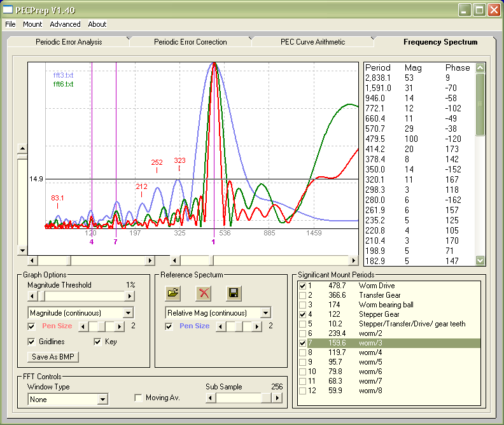Click the Save As BMP button
The image size is (504, 425).
[53, 357]
